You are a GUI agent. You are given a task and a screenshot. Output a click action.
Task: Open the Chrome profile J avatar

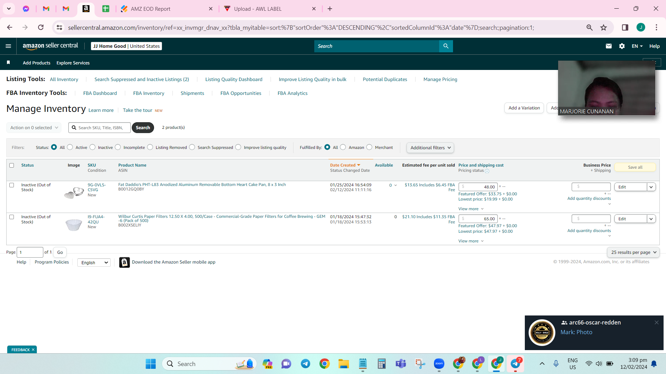pyautogui.click(x=641, y=27)
